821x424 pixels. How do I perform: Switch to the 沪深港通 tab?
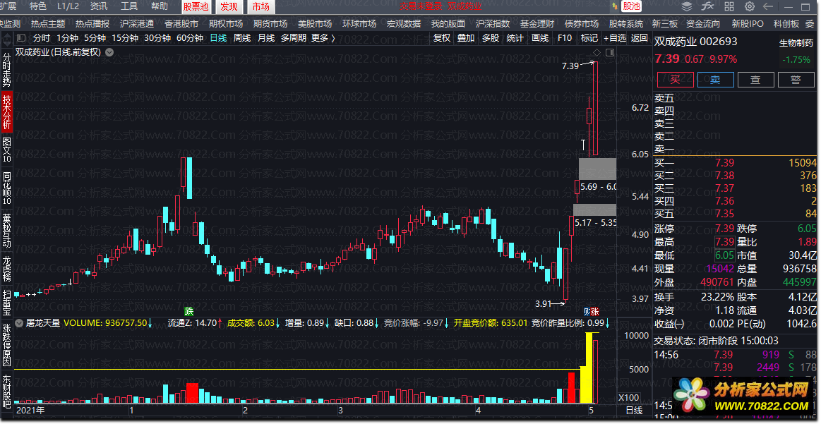[x=137, y=24]
